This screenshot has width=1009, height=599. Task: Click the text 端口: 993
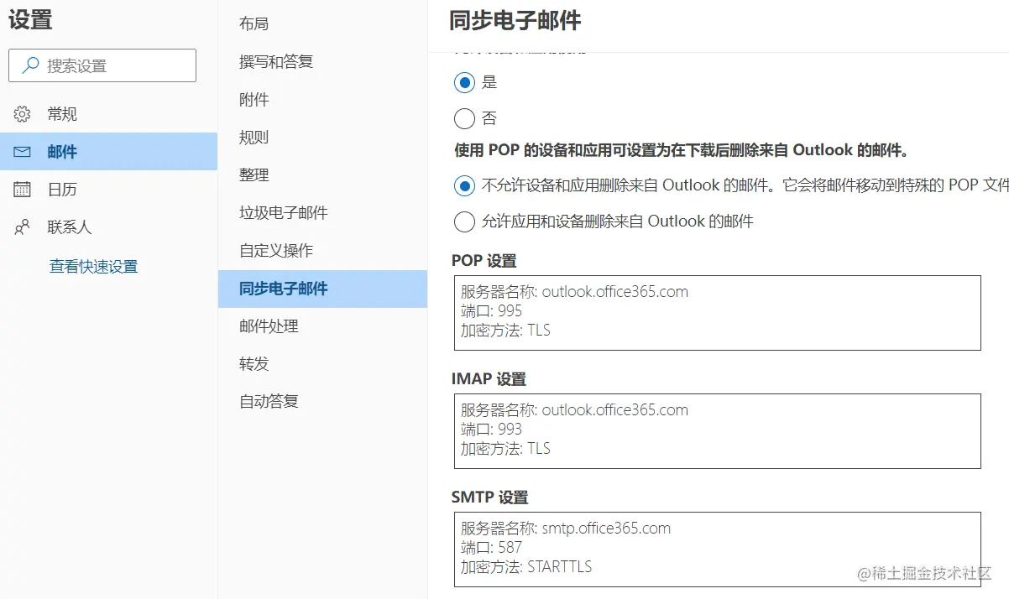(x=491, y=430)
